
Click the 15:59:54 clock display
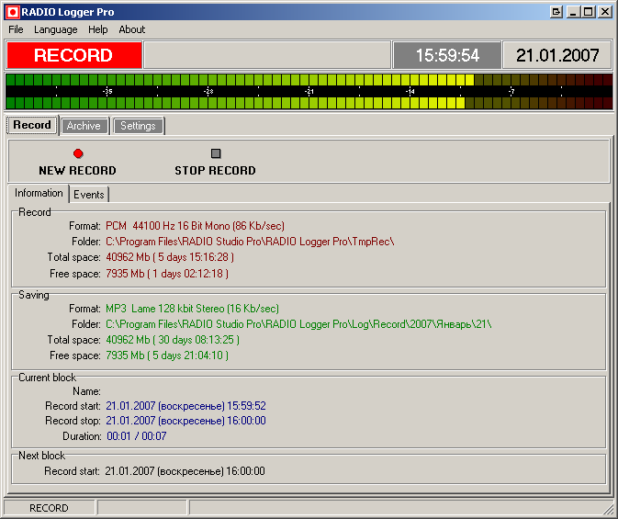coord(447,55)
